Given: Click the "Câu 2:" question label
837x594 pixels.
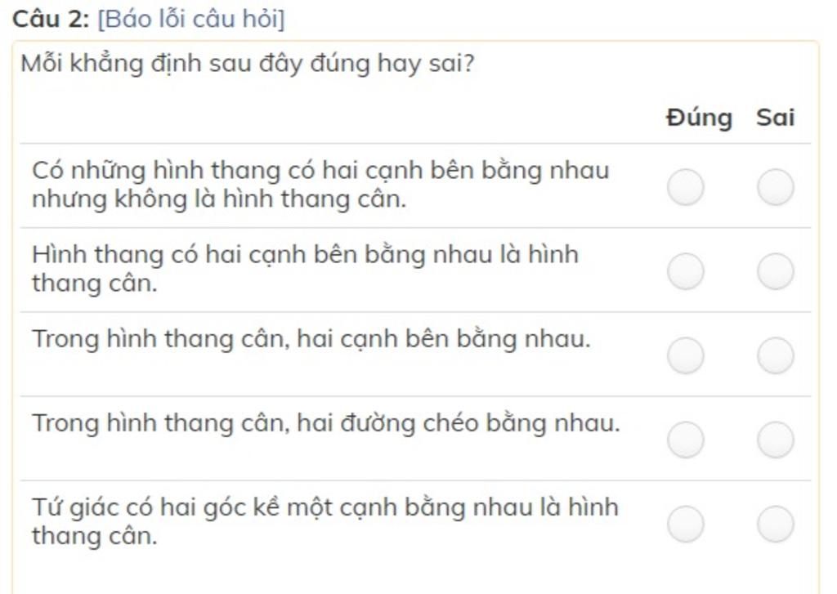Looking at the screenshot, I should [51, 19].
